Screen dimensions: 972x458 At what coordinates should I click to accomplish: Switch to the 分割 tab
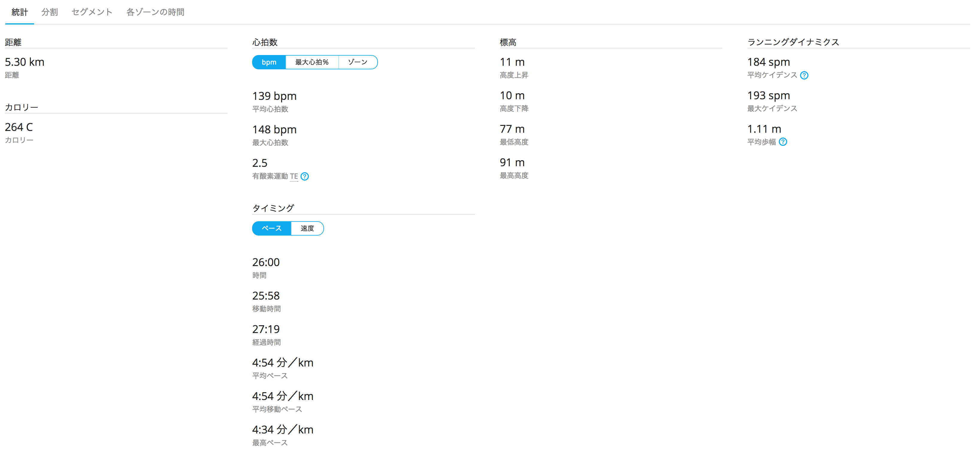[49, 12]
